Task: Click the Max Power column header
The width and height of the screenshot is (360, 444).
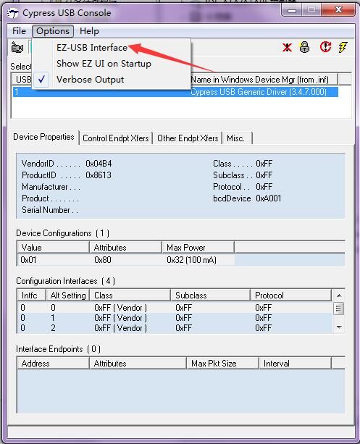Action: (x=198, y=248)
